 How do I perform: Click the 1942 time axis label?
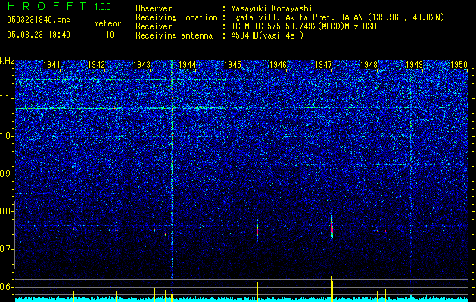(97, 65)
